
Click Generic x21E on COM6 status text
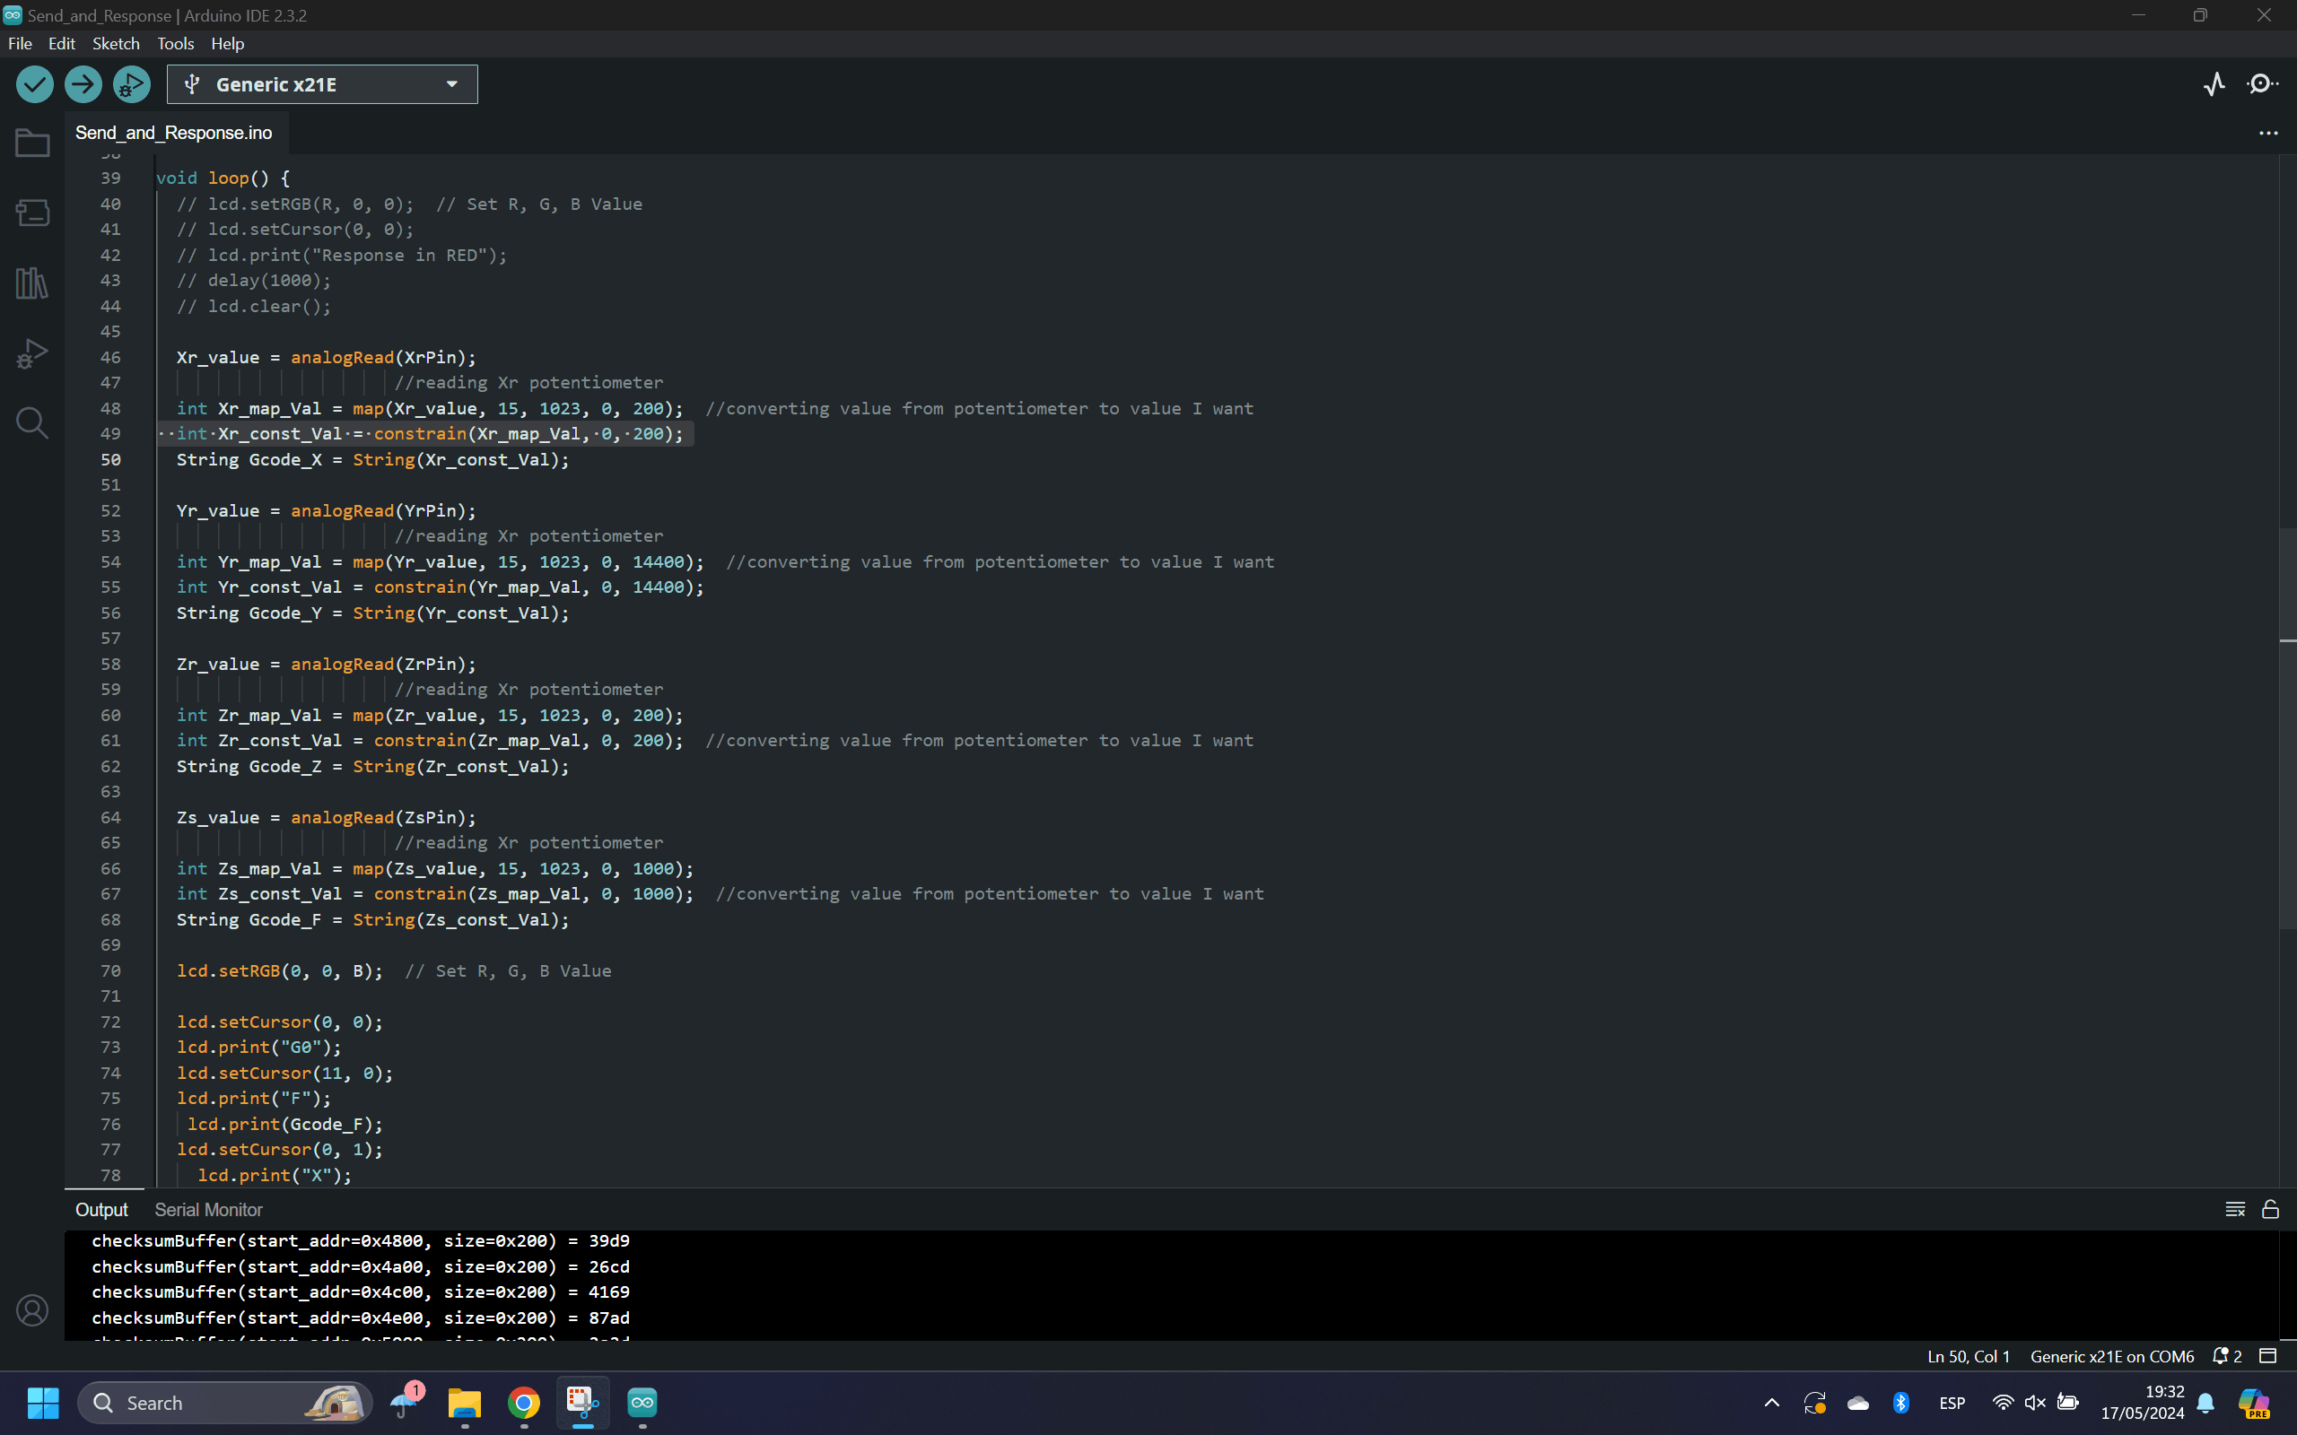2112,1356
